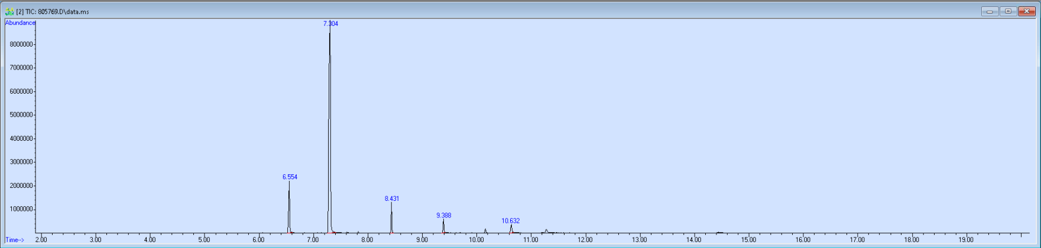
Task: Click the 3000000 abundance tick label
Action: pos(21,162)
